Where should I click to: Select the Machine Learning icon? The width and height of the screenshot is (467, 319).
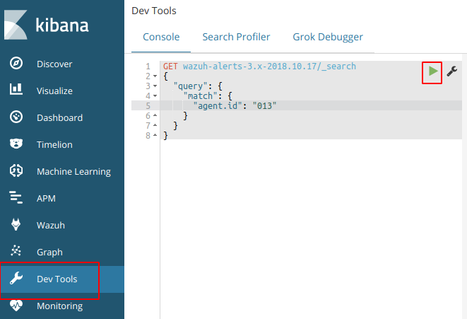click(16, 171)
